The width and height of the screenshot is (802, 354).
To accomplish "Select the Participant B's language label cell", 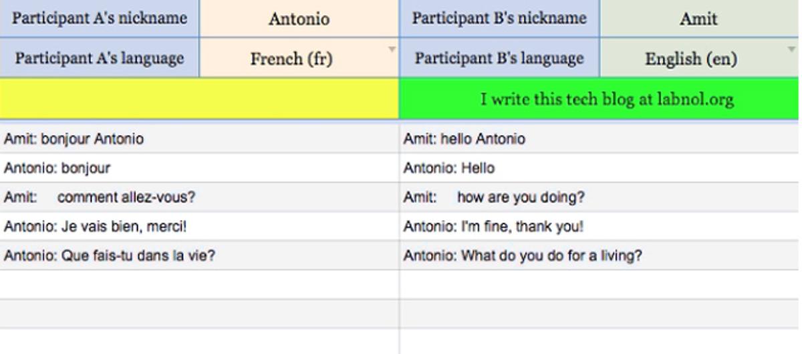I will 499,59.
